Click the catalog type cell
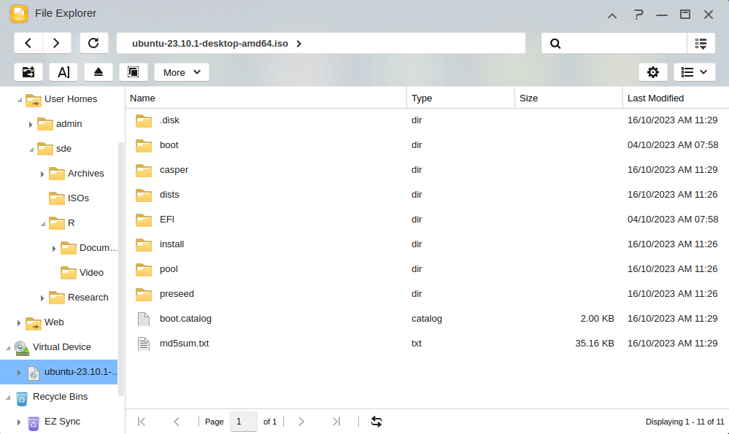Viewport: 729px width, 434px height. pyautogui.click(x=427, y=319)
